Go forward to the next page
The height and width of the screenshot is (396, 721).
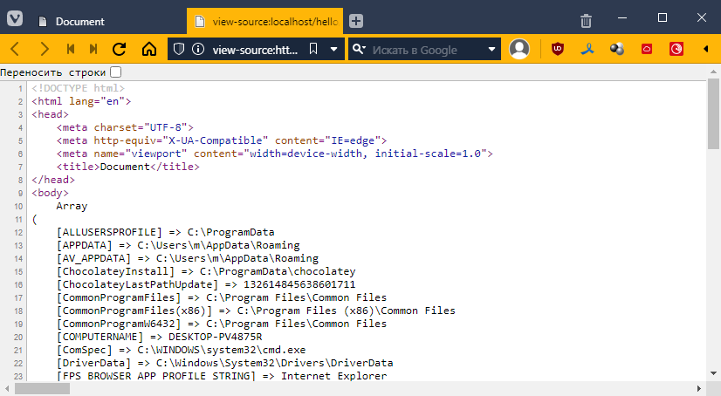tap(44, 49)
